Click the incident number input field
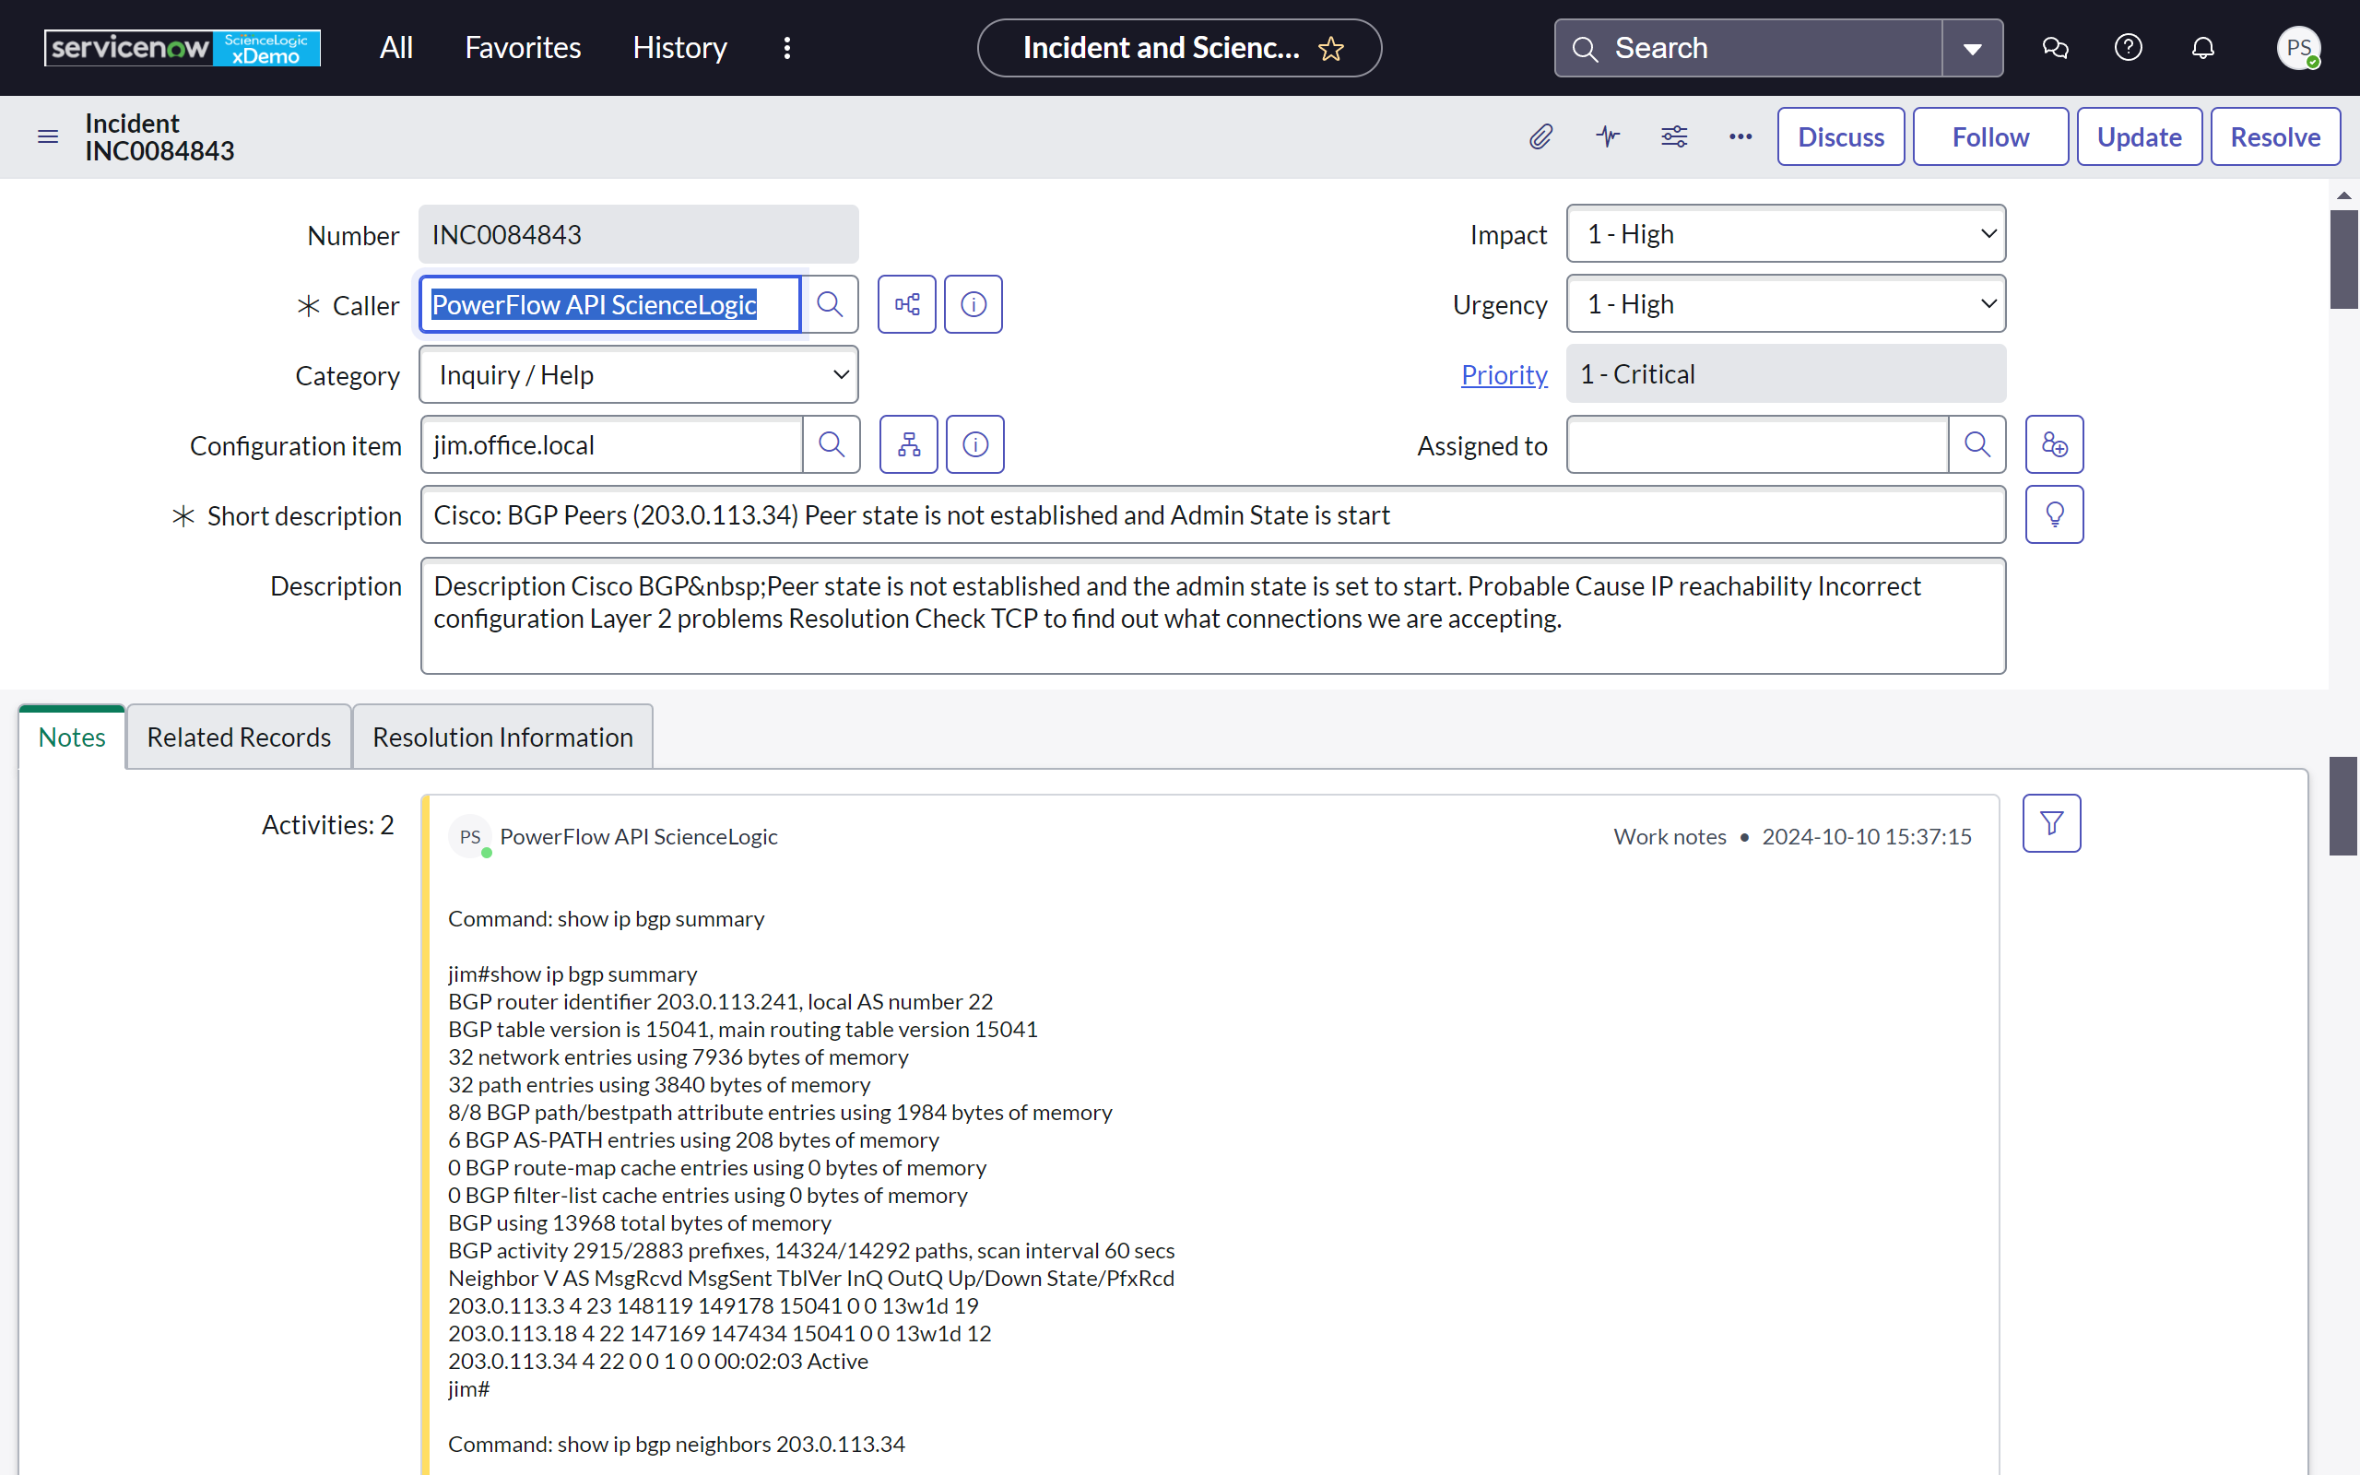2360x1475 pixels. (x=639, y=233)
